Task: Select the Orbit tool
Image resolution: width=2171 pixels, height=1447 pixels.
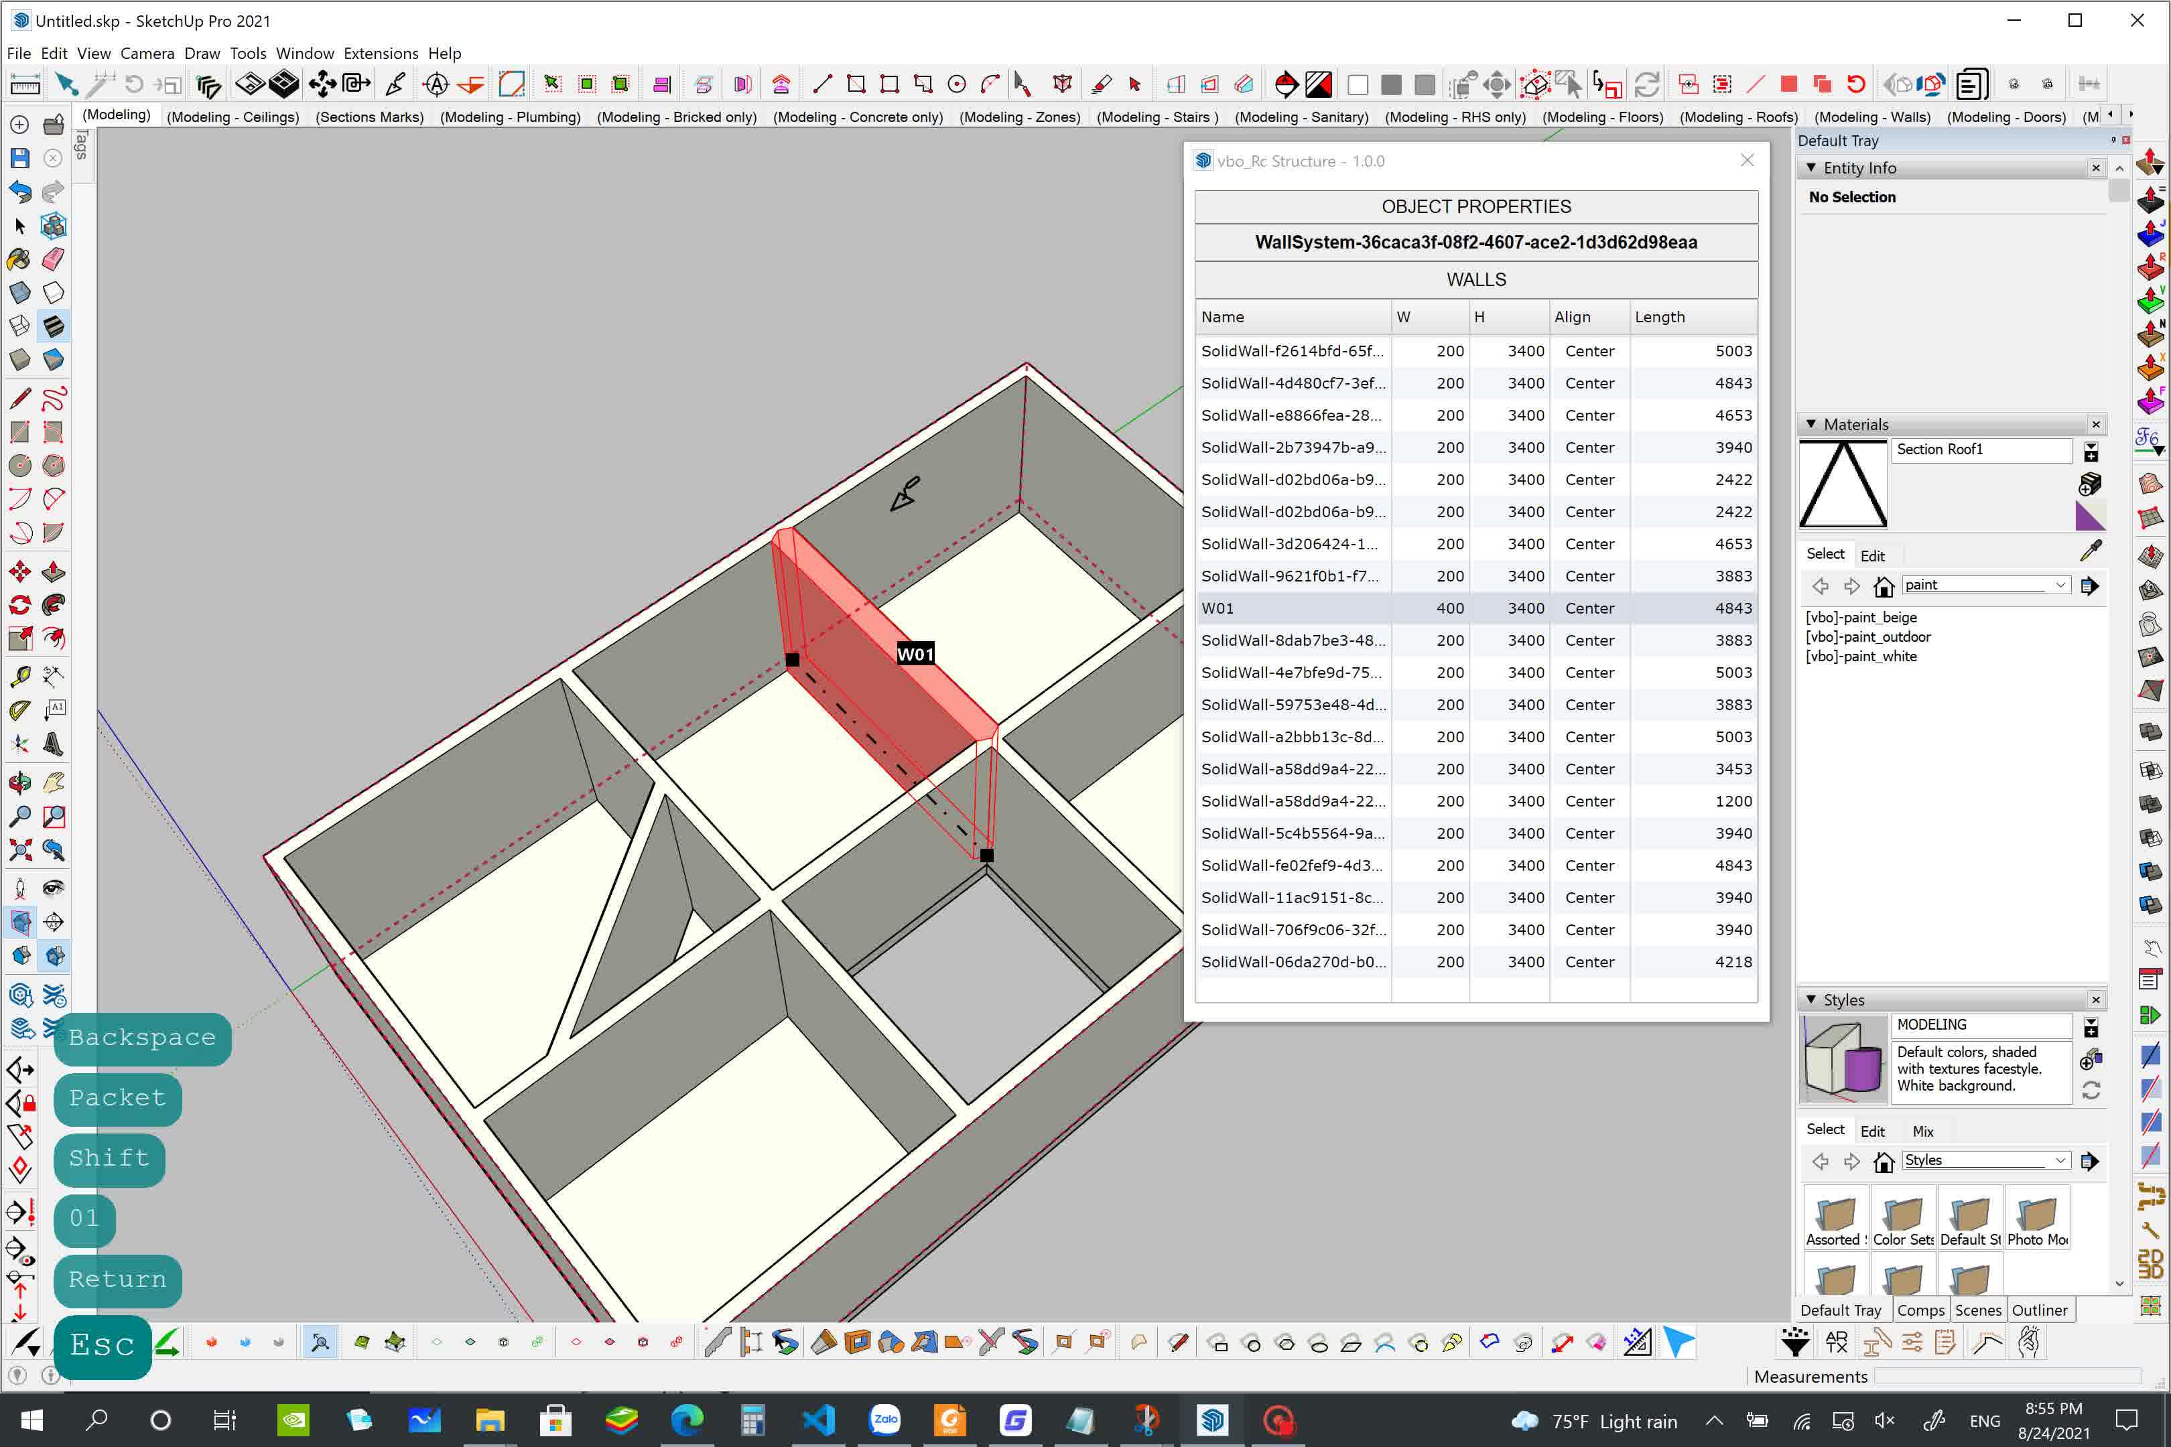Action: [19, 782]
